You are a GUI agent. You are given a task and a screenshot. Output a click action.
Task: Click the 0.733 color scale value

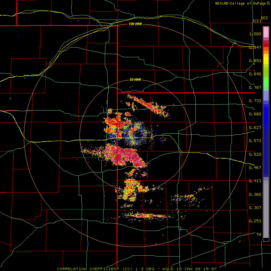click(255, 101)
